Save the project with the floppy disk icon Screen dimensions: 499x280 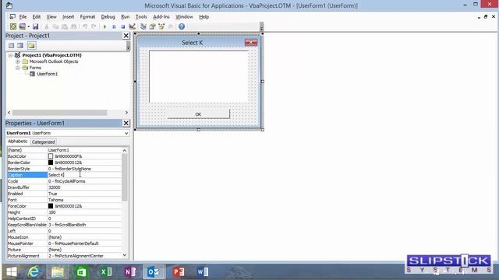pyautogui.click(x=35, y=26)
